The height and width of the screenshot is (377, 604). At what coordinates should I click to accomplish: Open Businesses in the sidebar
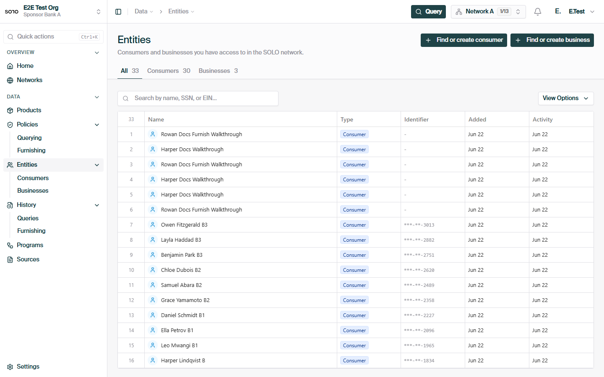click(x=33, y=191)
